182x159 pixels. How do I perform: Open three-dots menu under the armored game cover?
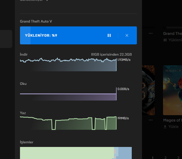(x=151, y=120)
